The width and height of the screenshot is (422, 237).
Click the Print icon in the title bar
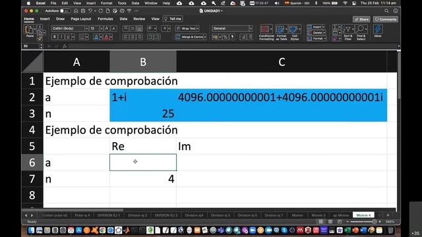[x=122, y=11]
